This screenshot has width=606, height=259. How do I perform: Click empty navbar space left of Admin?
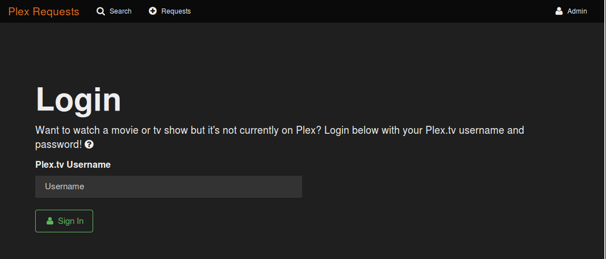tap(371, 11)
